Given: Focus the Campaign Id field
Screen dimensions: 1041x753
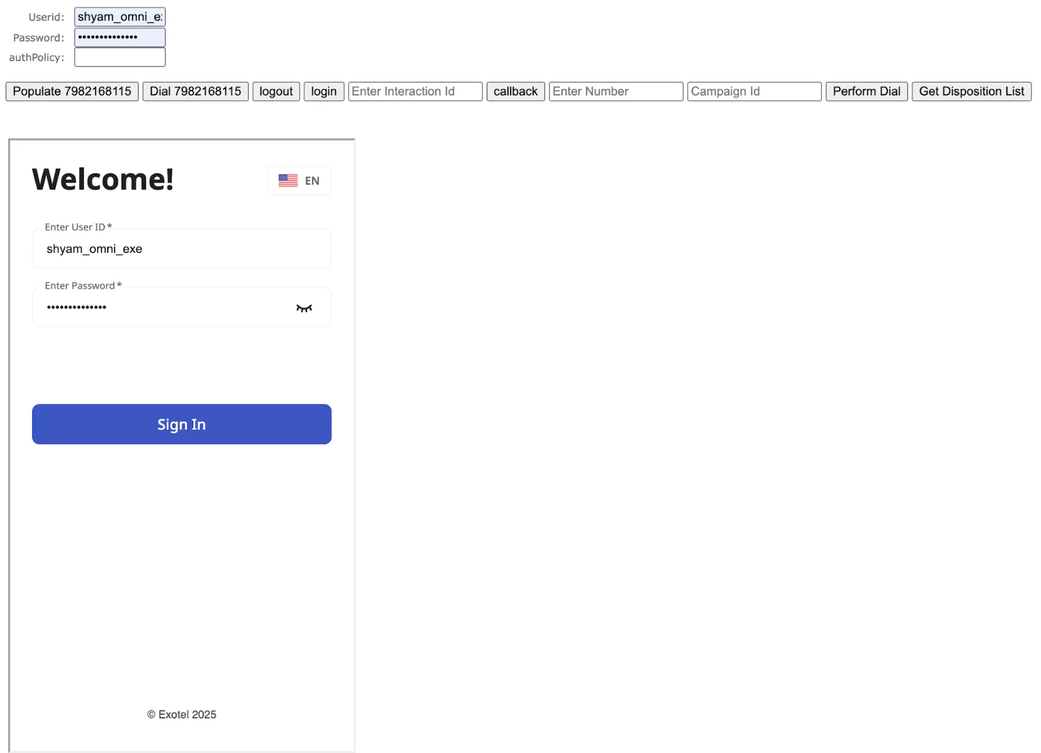Looking at the screenshot, I should (754, 92).
